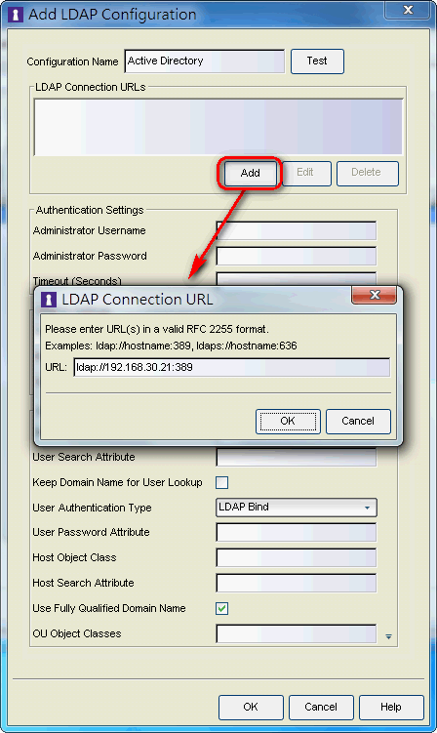Click the bottom Cancel button
The image size is (437, 733).
321,707
